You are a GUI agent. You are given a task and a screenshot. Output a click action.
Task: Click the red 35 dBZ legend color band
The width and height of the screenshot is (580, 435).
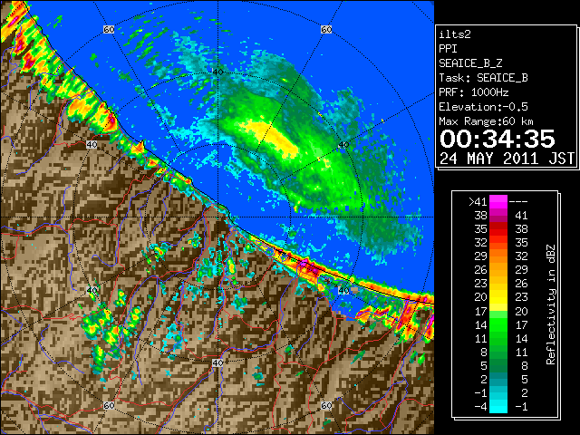point(498,229)
